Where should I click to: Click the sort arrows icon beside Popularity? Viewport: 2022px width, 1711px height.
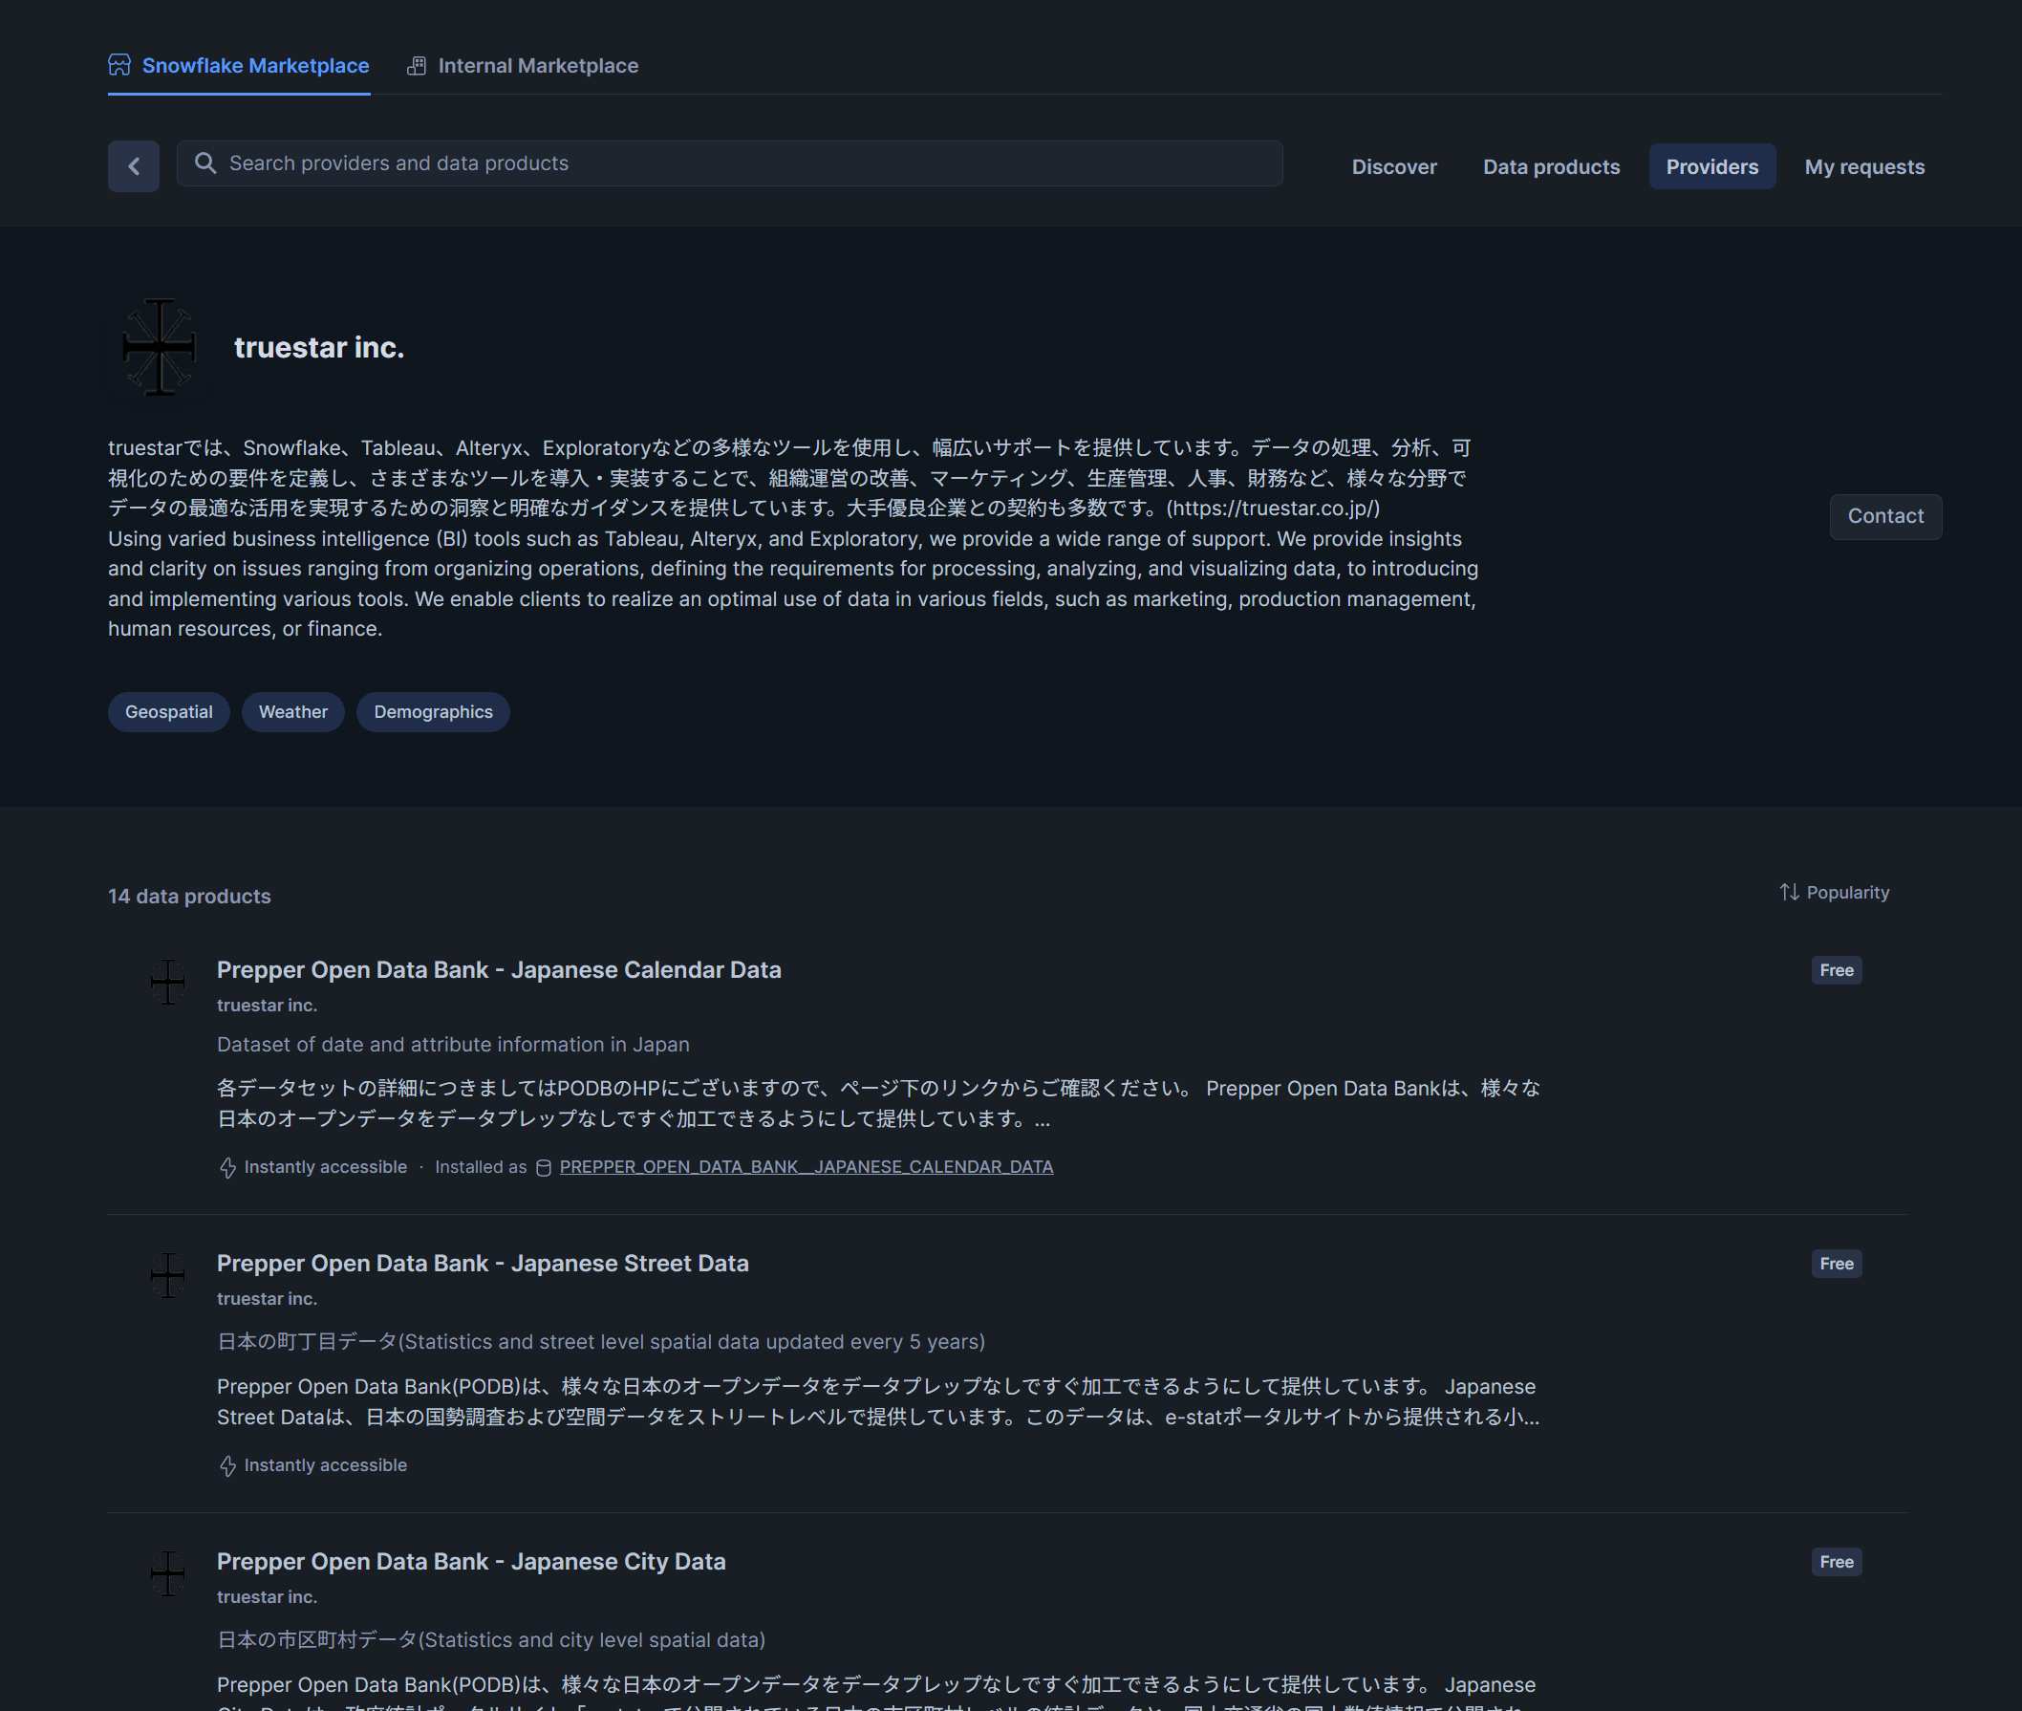[x=1789, y=893]
